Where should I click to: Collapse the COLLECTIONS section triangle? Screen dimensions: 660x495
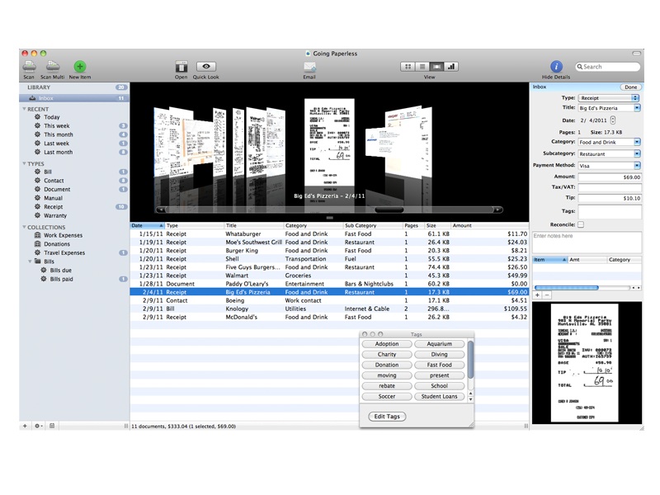(24, 227)
